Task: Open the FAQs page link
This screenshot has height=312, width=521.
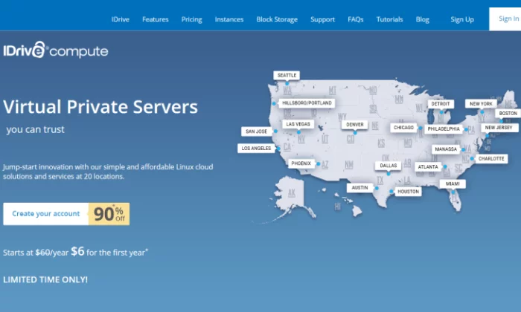Action: click(356, 19)
